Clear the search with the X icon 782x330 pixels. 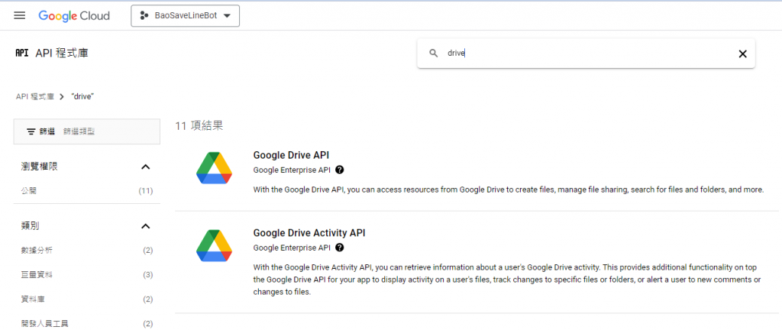click(742, 53)
